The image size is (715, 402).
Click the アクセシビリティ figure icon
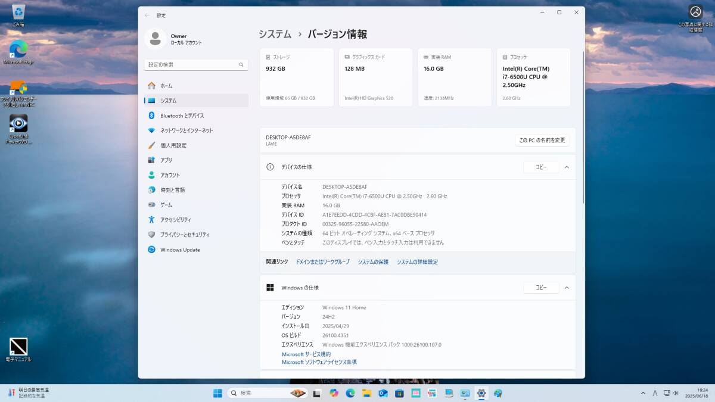(x=151, y=220)
